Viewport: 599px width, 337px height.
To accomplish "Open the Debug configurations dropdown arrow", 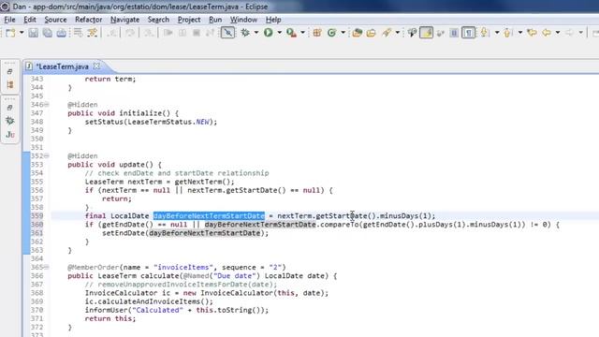I will (x=256, y=33).
